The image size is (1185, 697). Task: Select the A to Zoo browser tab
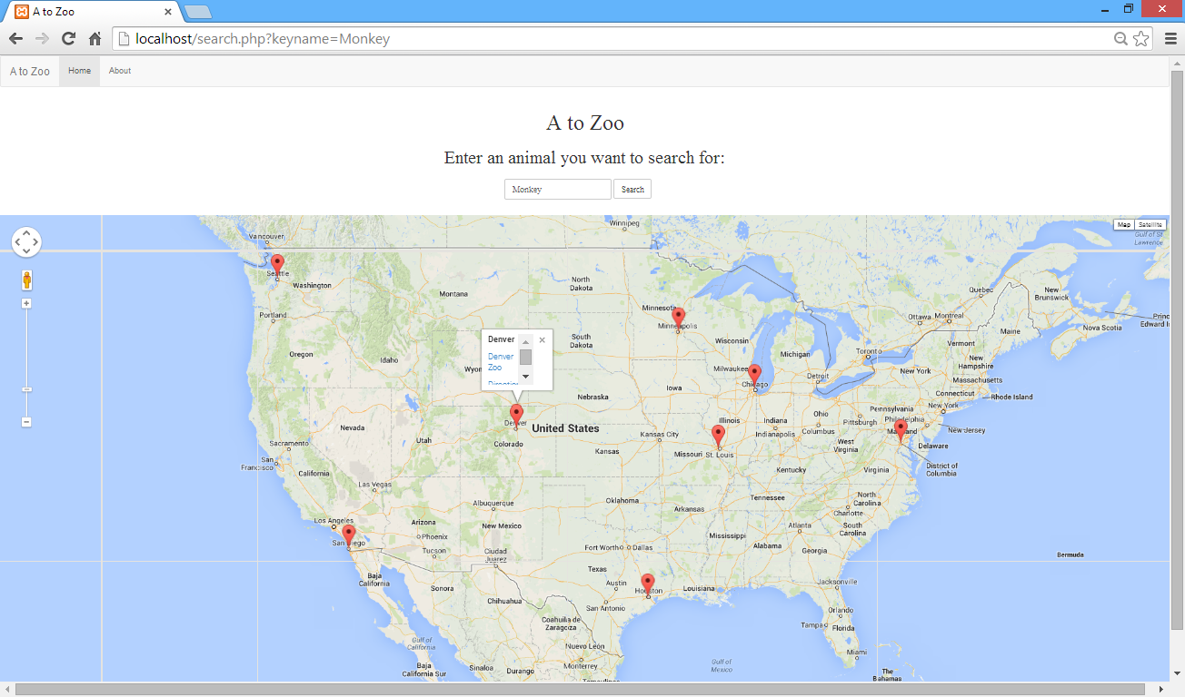click(x=92, y=12)
